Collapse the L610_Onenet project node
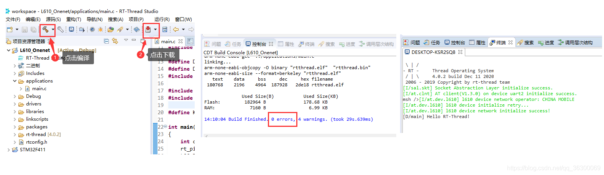This screenshot has width=604, height=175. click(x=8, y=50)
